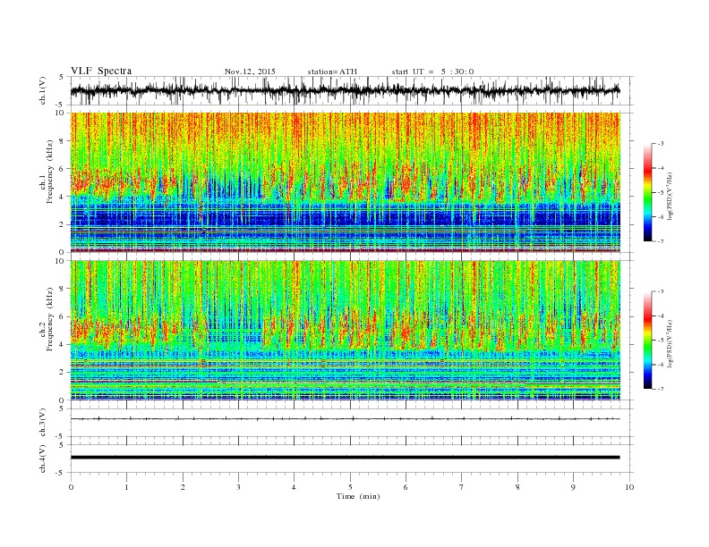Click the "start UT = 5 :30: 0" header text
709x547 pixels.
[x=432, y=72]
